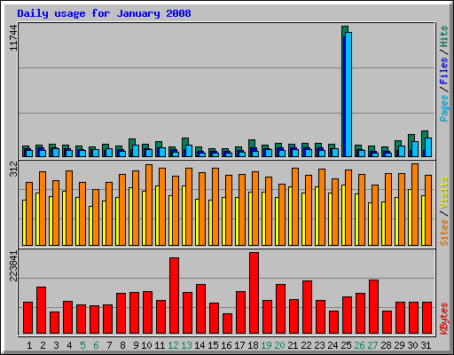Viewport: 454px width, 355px height.
Task: Click day label 17 on the x-axis
Action: coord(239,345)
